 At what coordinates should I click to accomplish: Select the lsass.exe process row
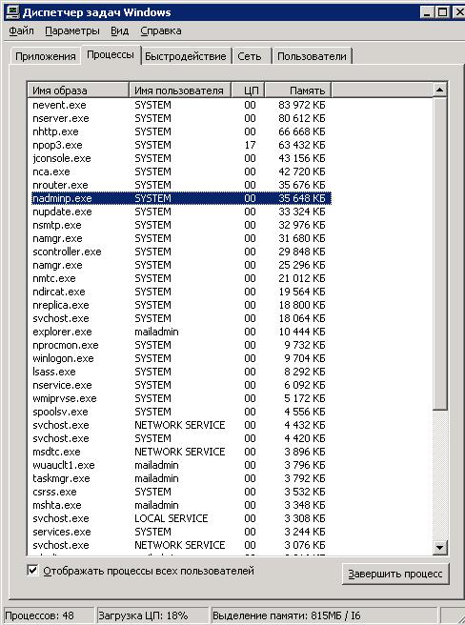pyautogui.click(x=181, y=372)
